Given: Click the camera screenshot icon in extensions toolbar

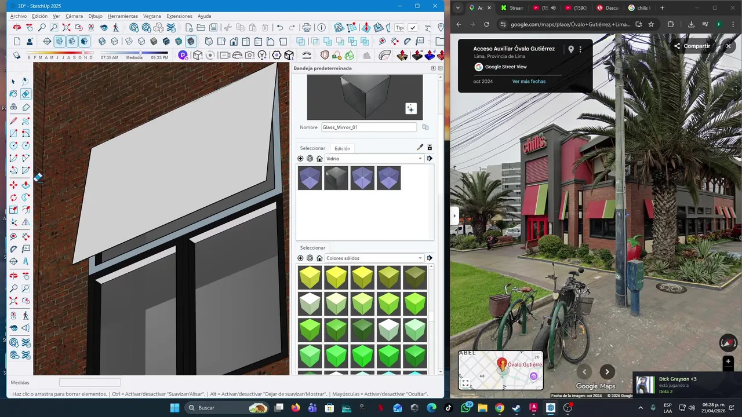Looking at the screenshot, I should coord(250,55).
